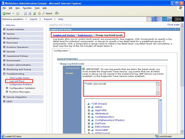Screen dimensions: 185x139
Task: Expand the DistTrace group tree node
Action: point(89,124)
